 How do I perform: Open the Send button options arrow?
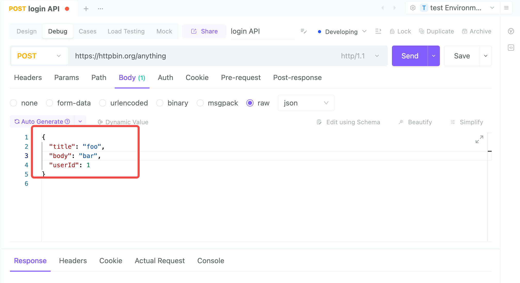click(434, 56)
